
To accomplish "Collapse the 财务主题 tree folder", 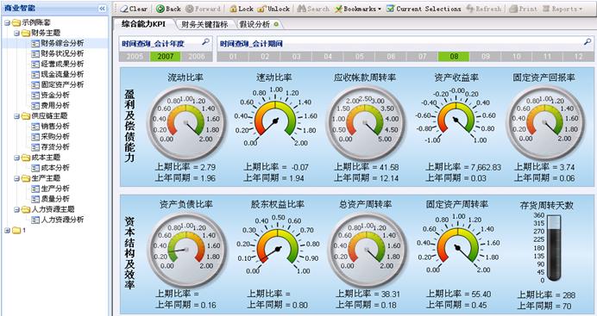I will (16, 33).
